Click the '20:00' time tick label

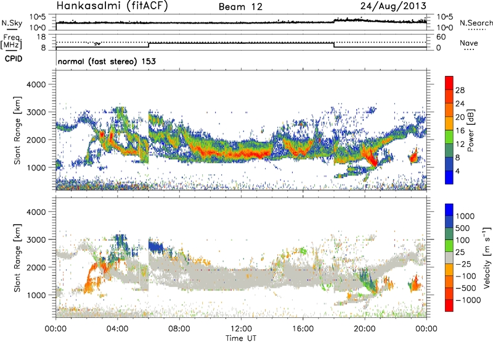pyautogui.click(x=364, y=329)
